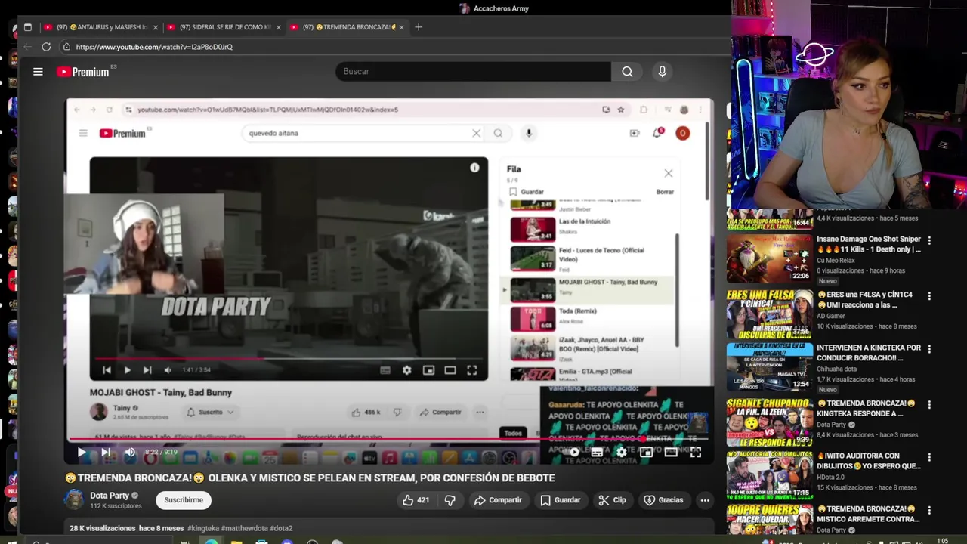
Task: Close the TREMENDA BRONCAZA tab
Action: click(401, 27)
